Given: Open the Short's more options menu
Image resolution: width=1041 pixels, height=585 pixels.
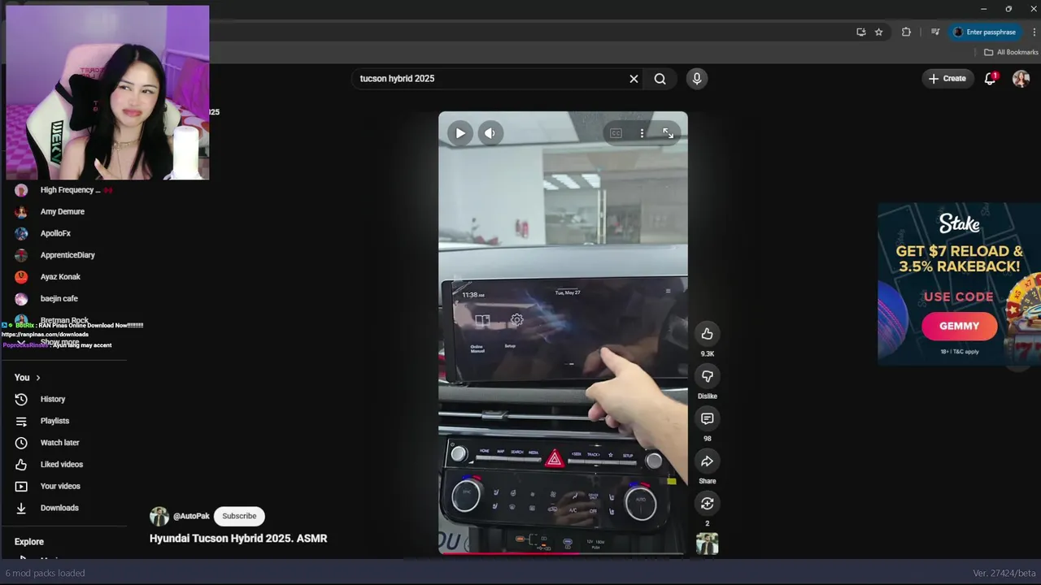Looking at the screenshot, I should tap(642, 133).
